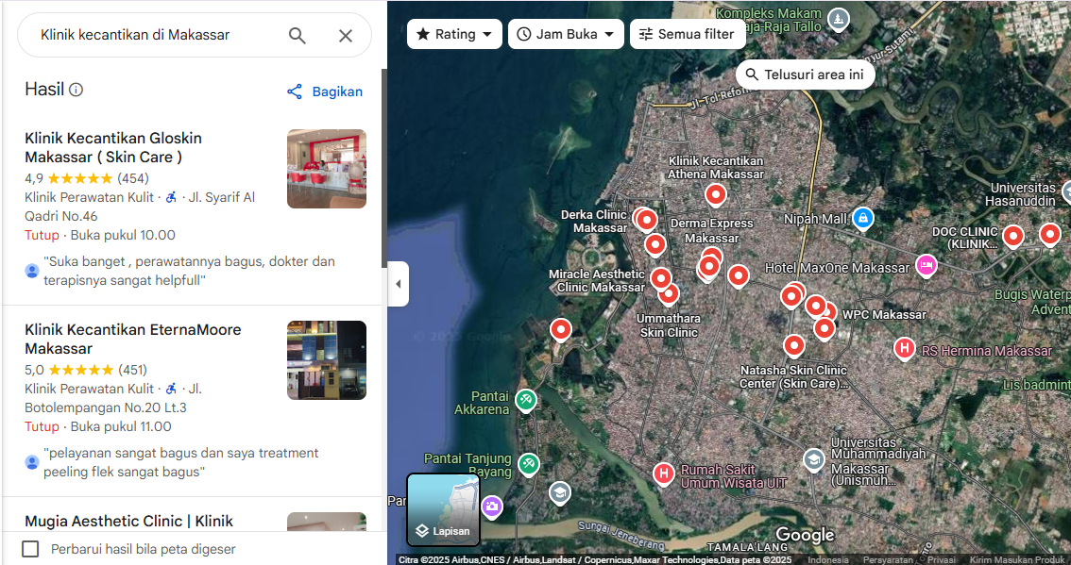
Task: Collapse the side panel with the arrow
Action: (x=399, y=284)
